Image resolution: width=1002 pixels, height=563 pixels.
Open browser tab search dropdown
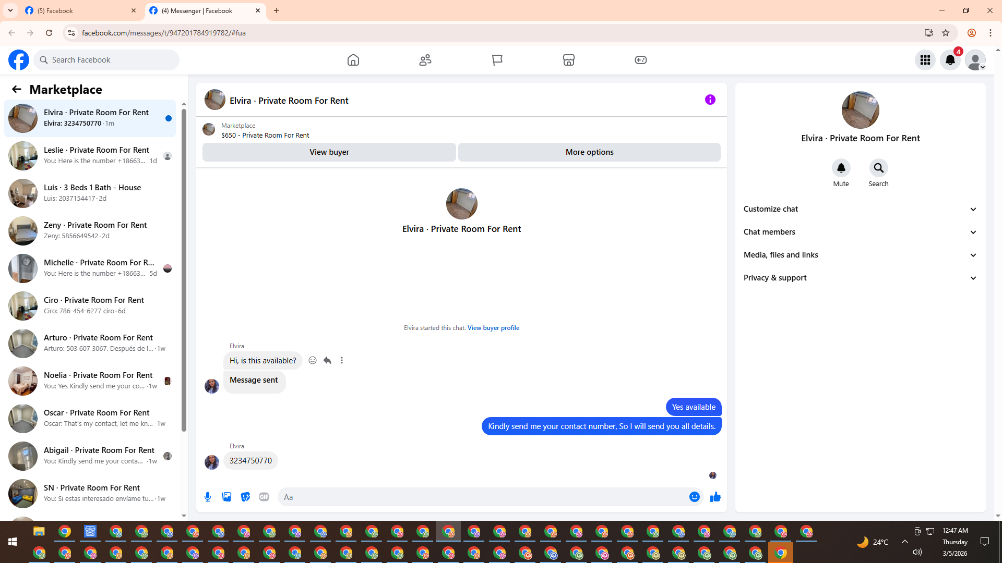click(x=10, y=10)
